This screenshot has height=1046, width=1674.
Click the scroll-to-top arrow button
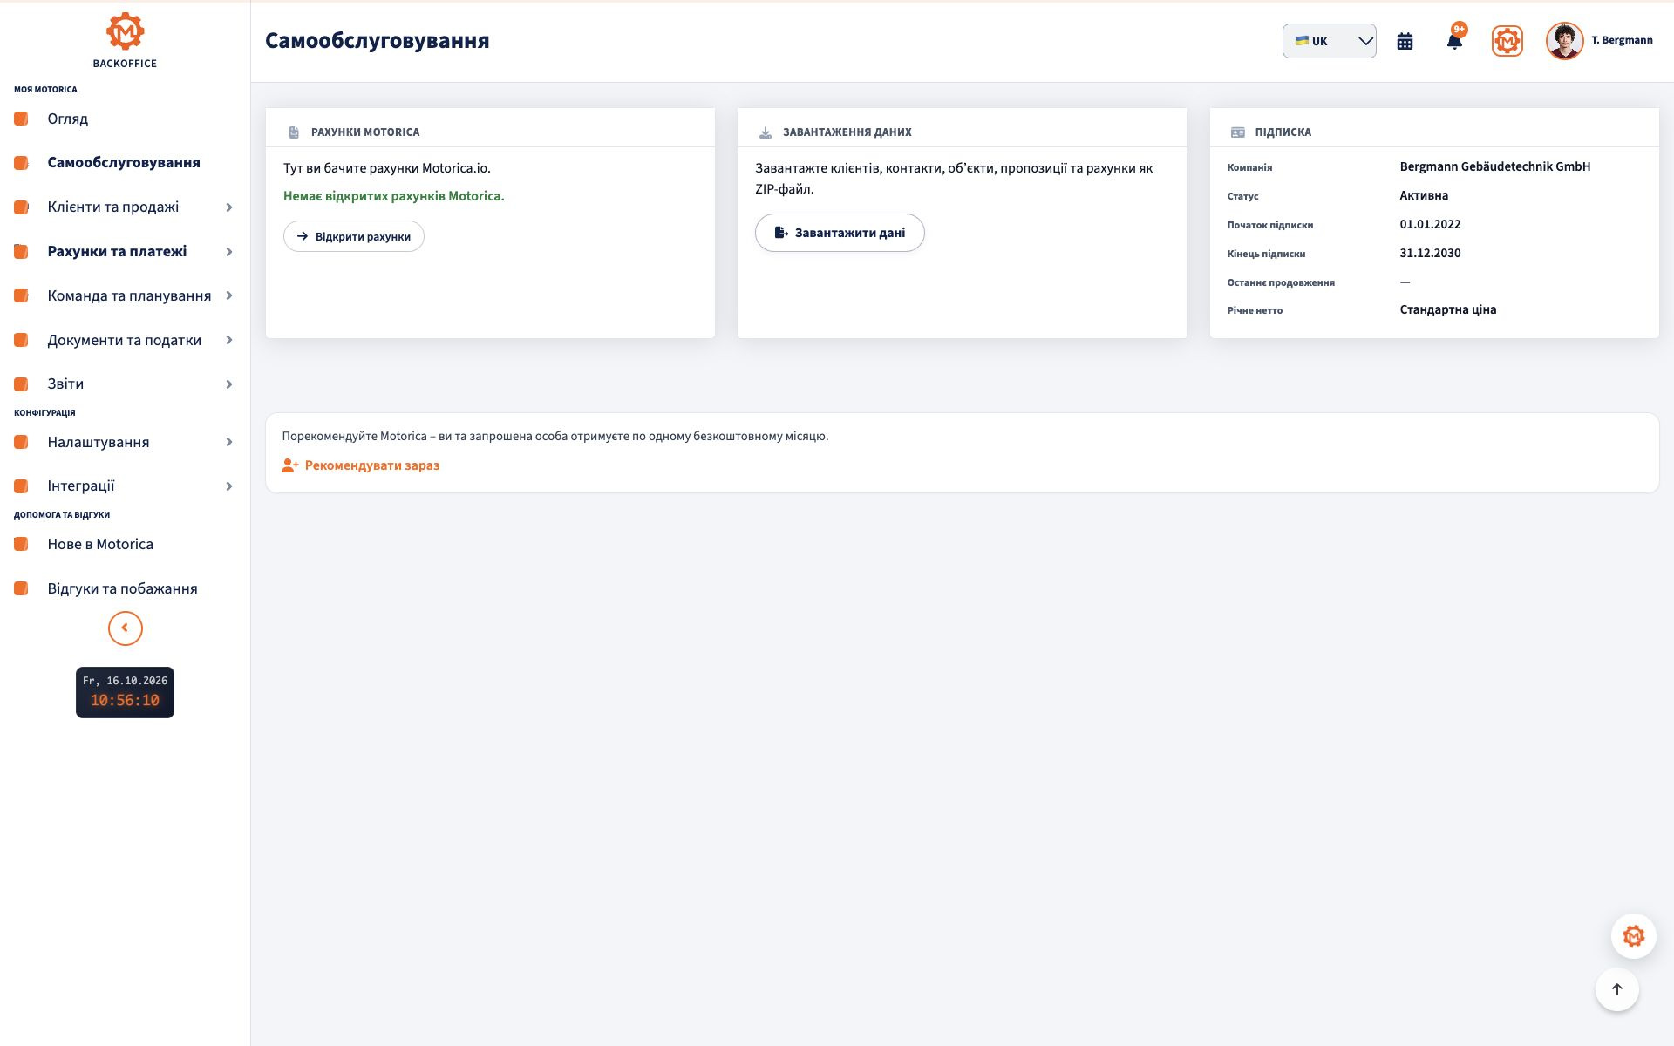click(x=1616, y=989)
